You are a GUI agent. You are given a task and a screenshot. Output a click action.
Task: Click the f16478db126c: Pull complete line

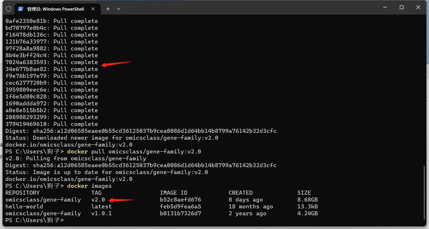(52, 35)
